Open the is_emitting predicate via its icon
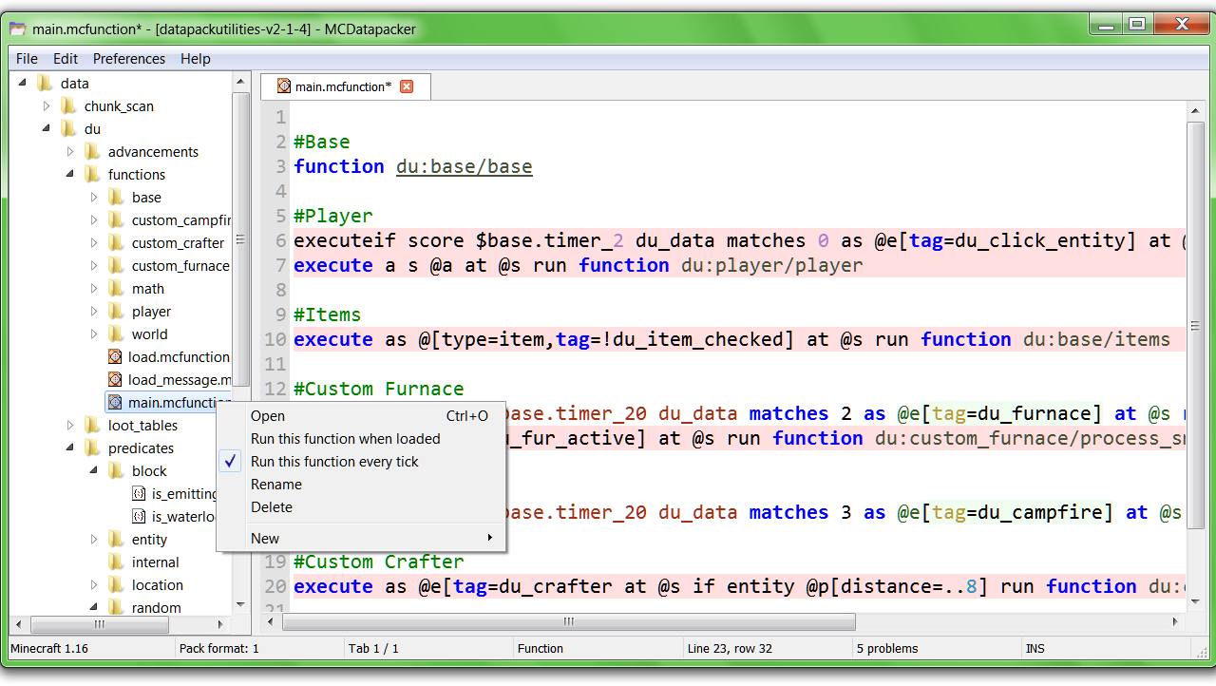Image resolution: width=1216 pixels, height=686 pixels. [139, 493]
